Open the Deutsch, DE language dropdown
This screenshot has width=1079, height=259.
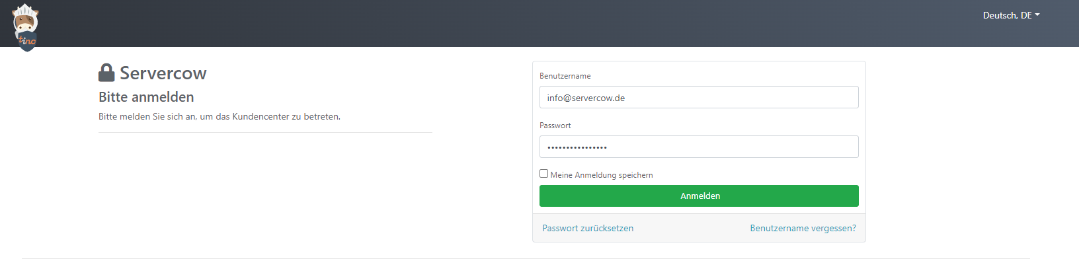point(1011,15)
